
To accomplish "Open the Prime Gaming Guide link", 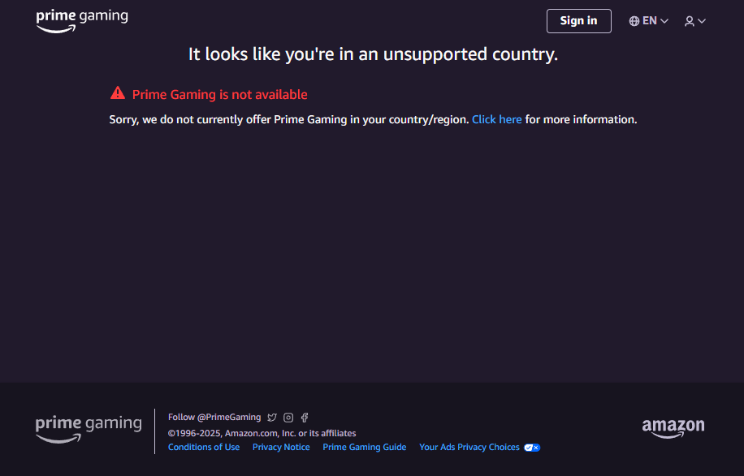I will 365,447.
